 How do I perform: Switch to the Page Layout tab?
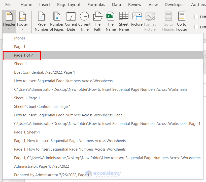[x=69, y=5]
